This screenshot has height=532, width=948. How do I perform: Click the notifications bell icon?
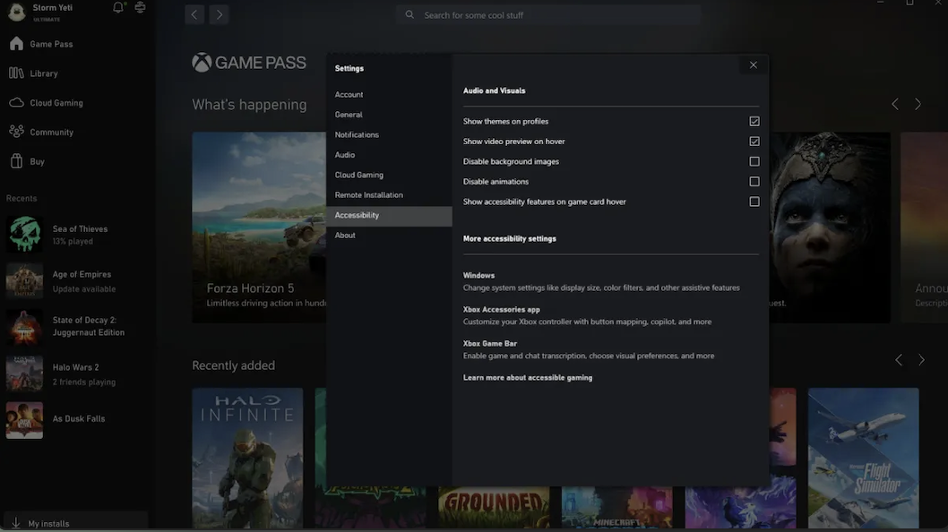tap(118, 8)
